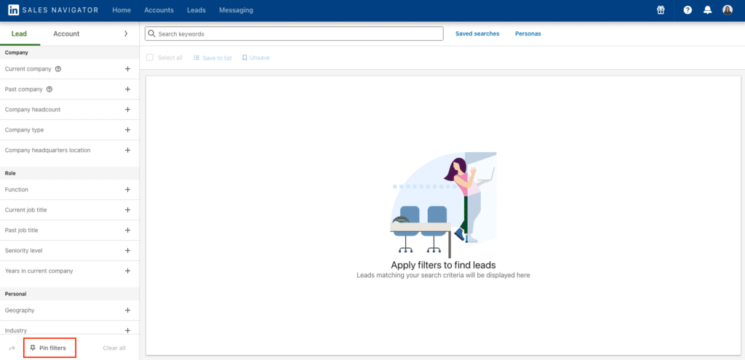The height and width of the screenshot is (360, 745).
Task: Click the Past company help icon
Action: 49,89
